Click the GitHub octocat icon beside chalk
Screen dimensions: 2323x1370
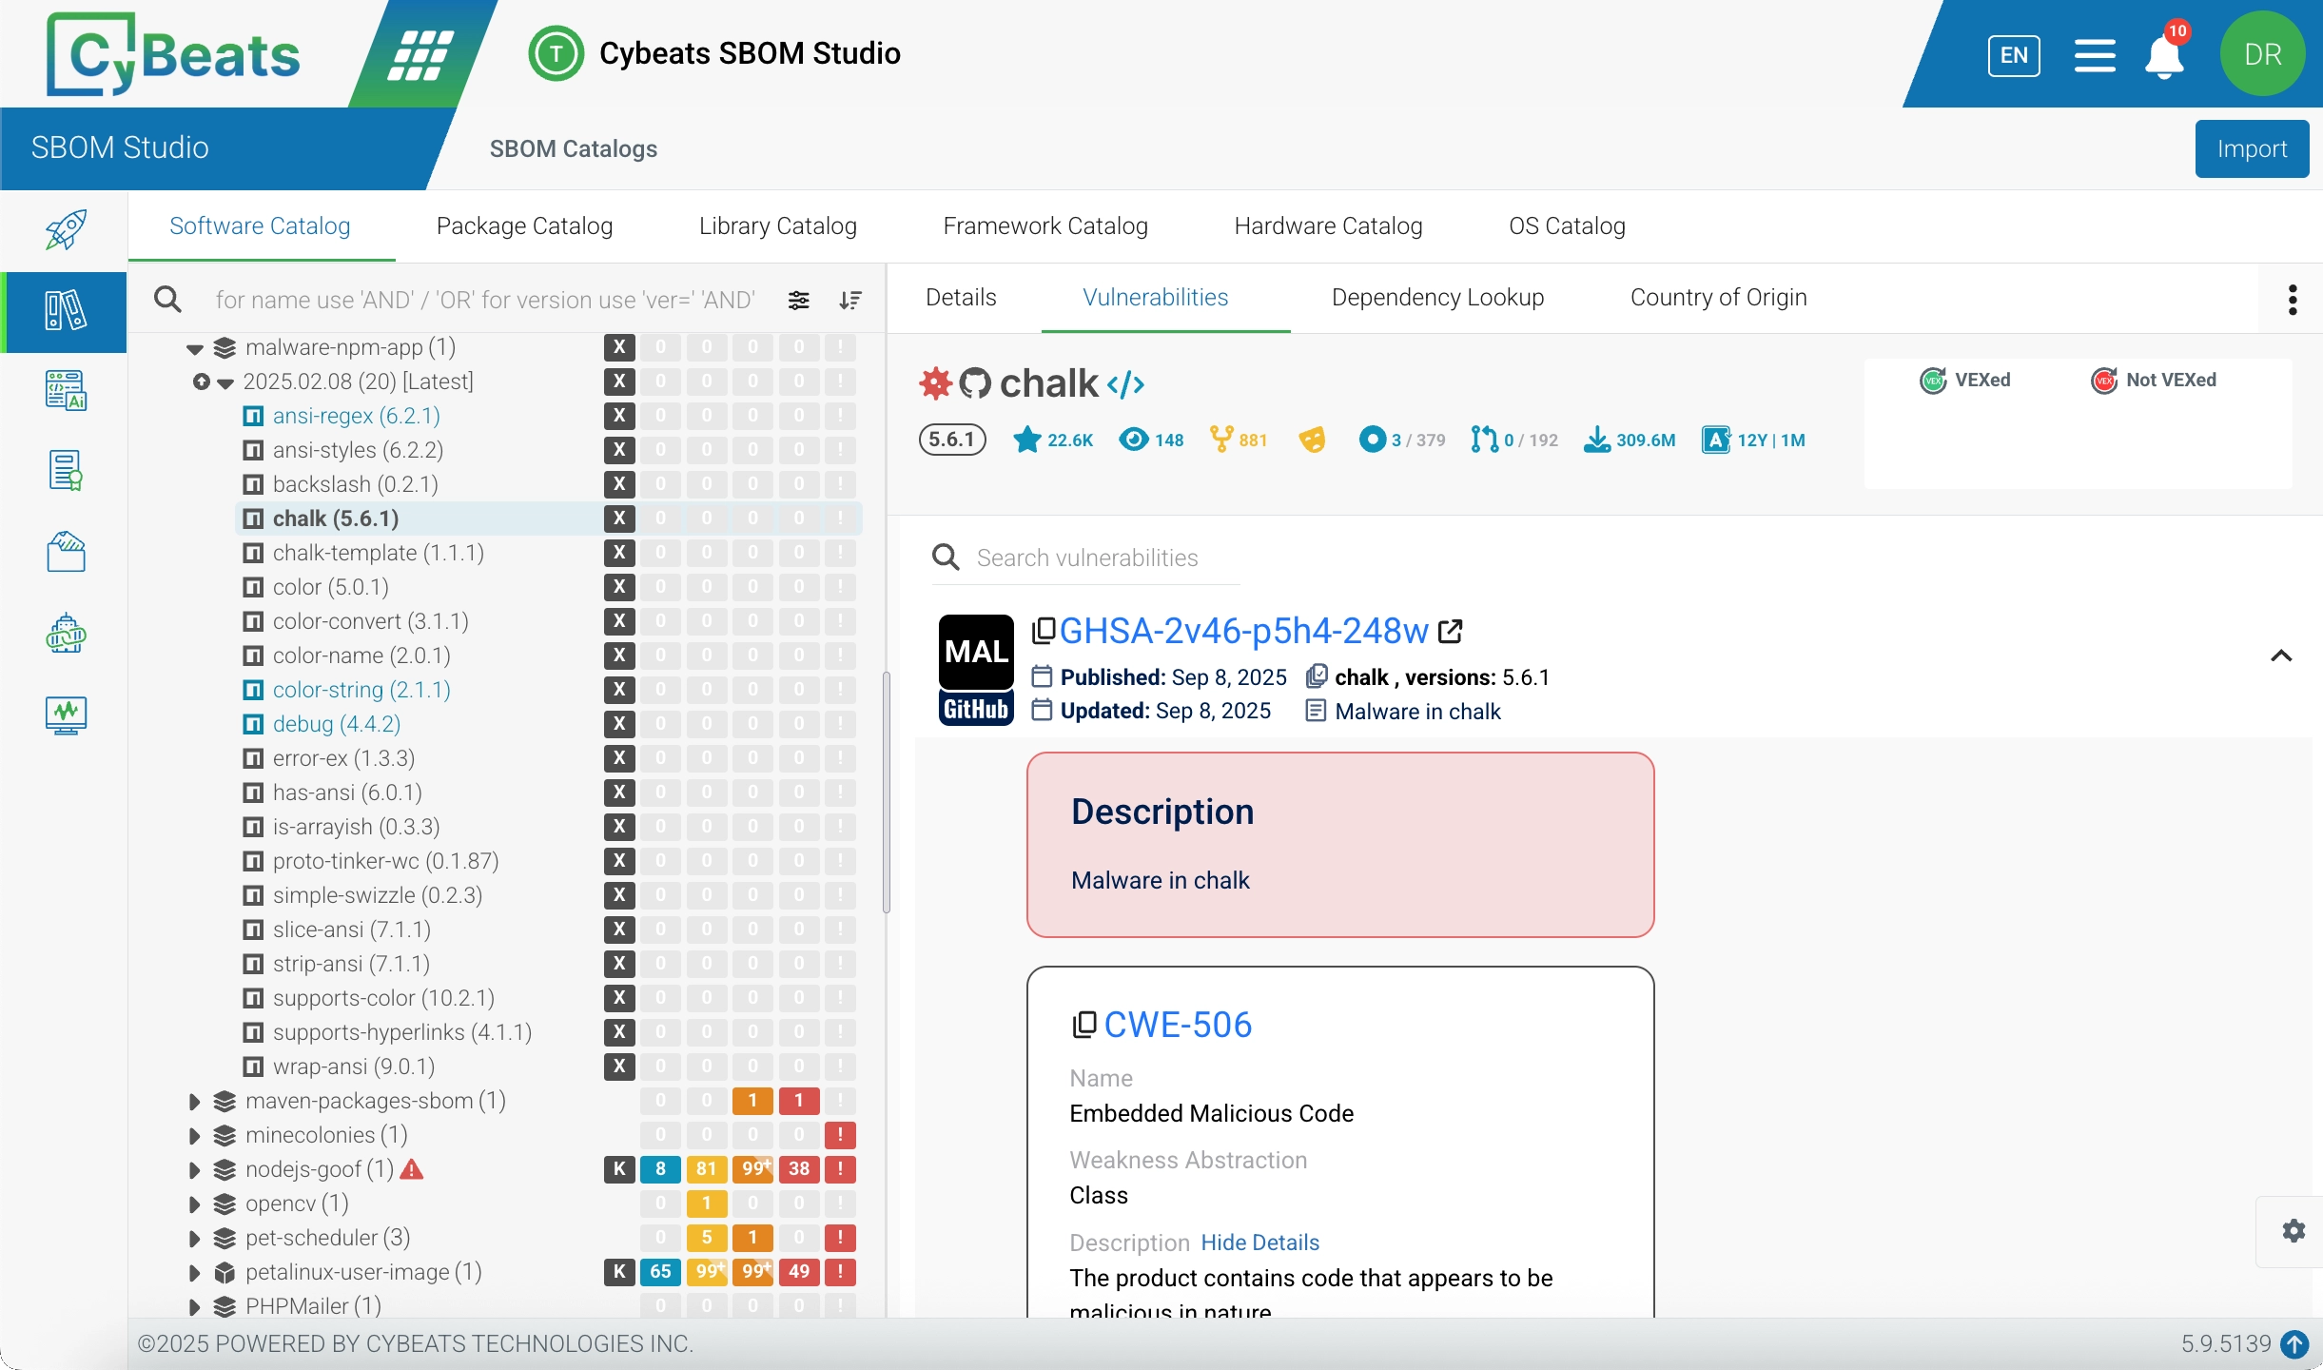(975, 383)
